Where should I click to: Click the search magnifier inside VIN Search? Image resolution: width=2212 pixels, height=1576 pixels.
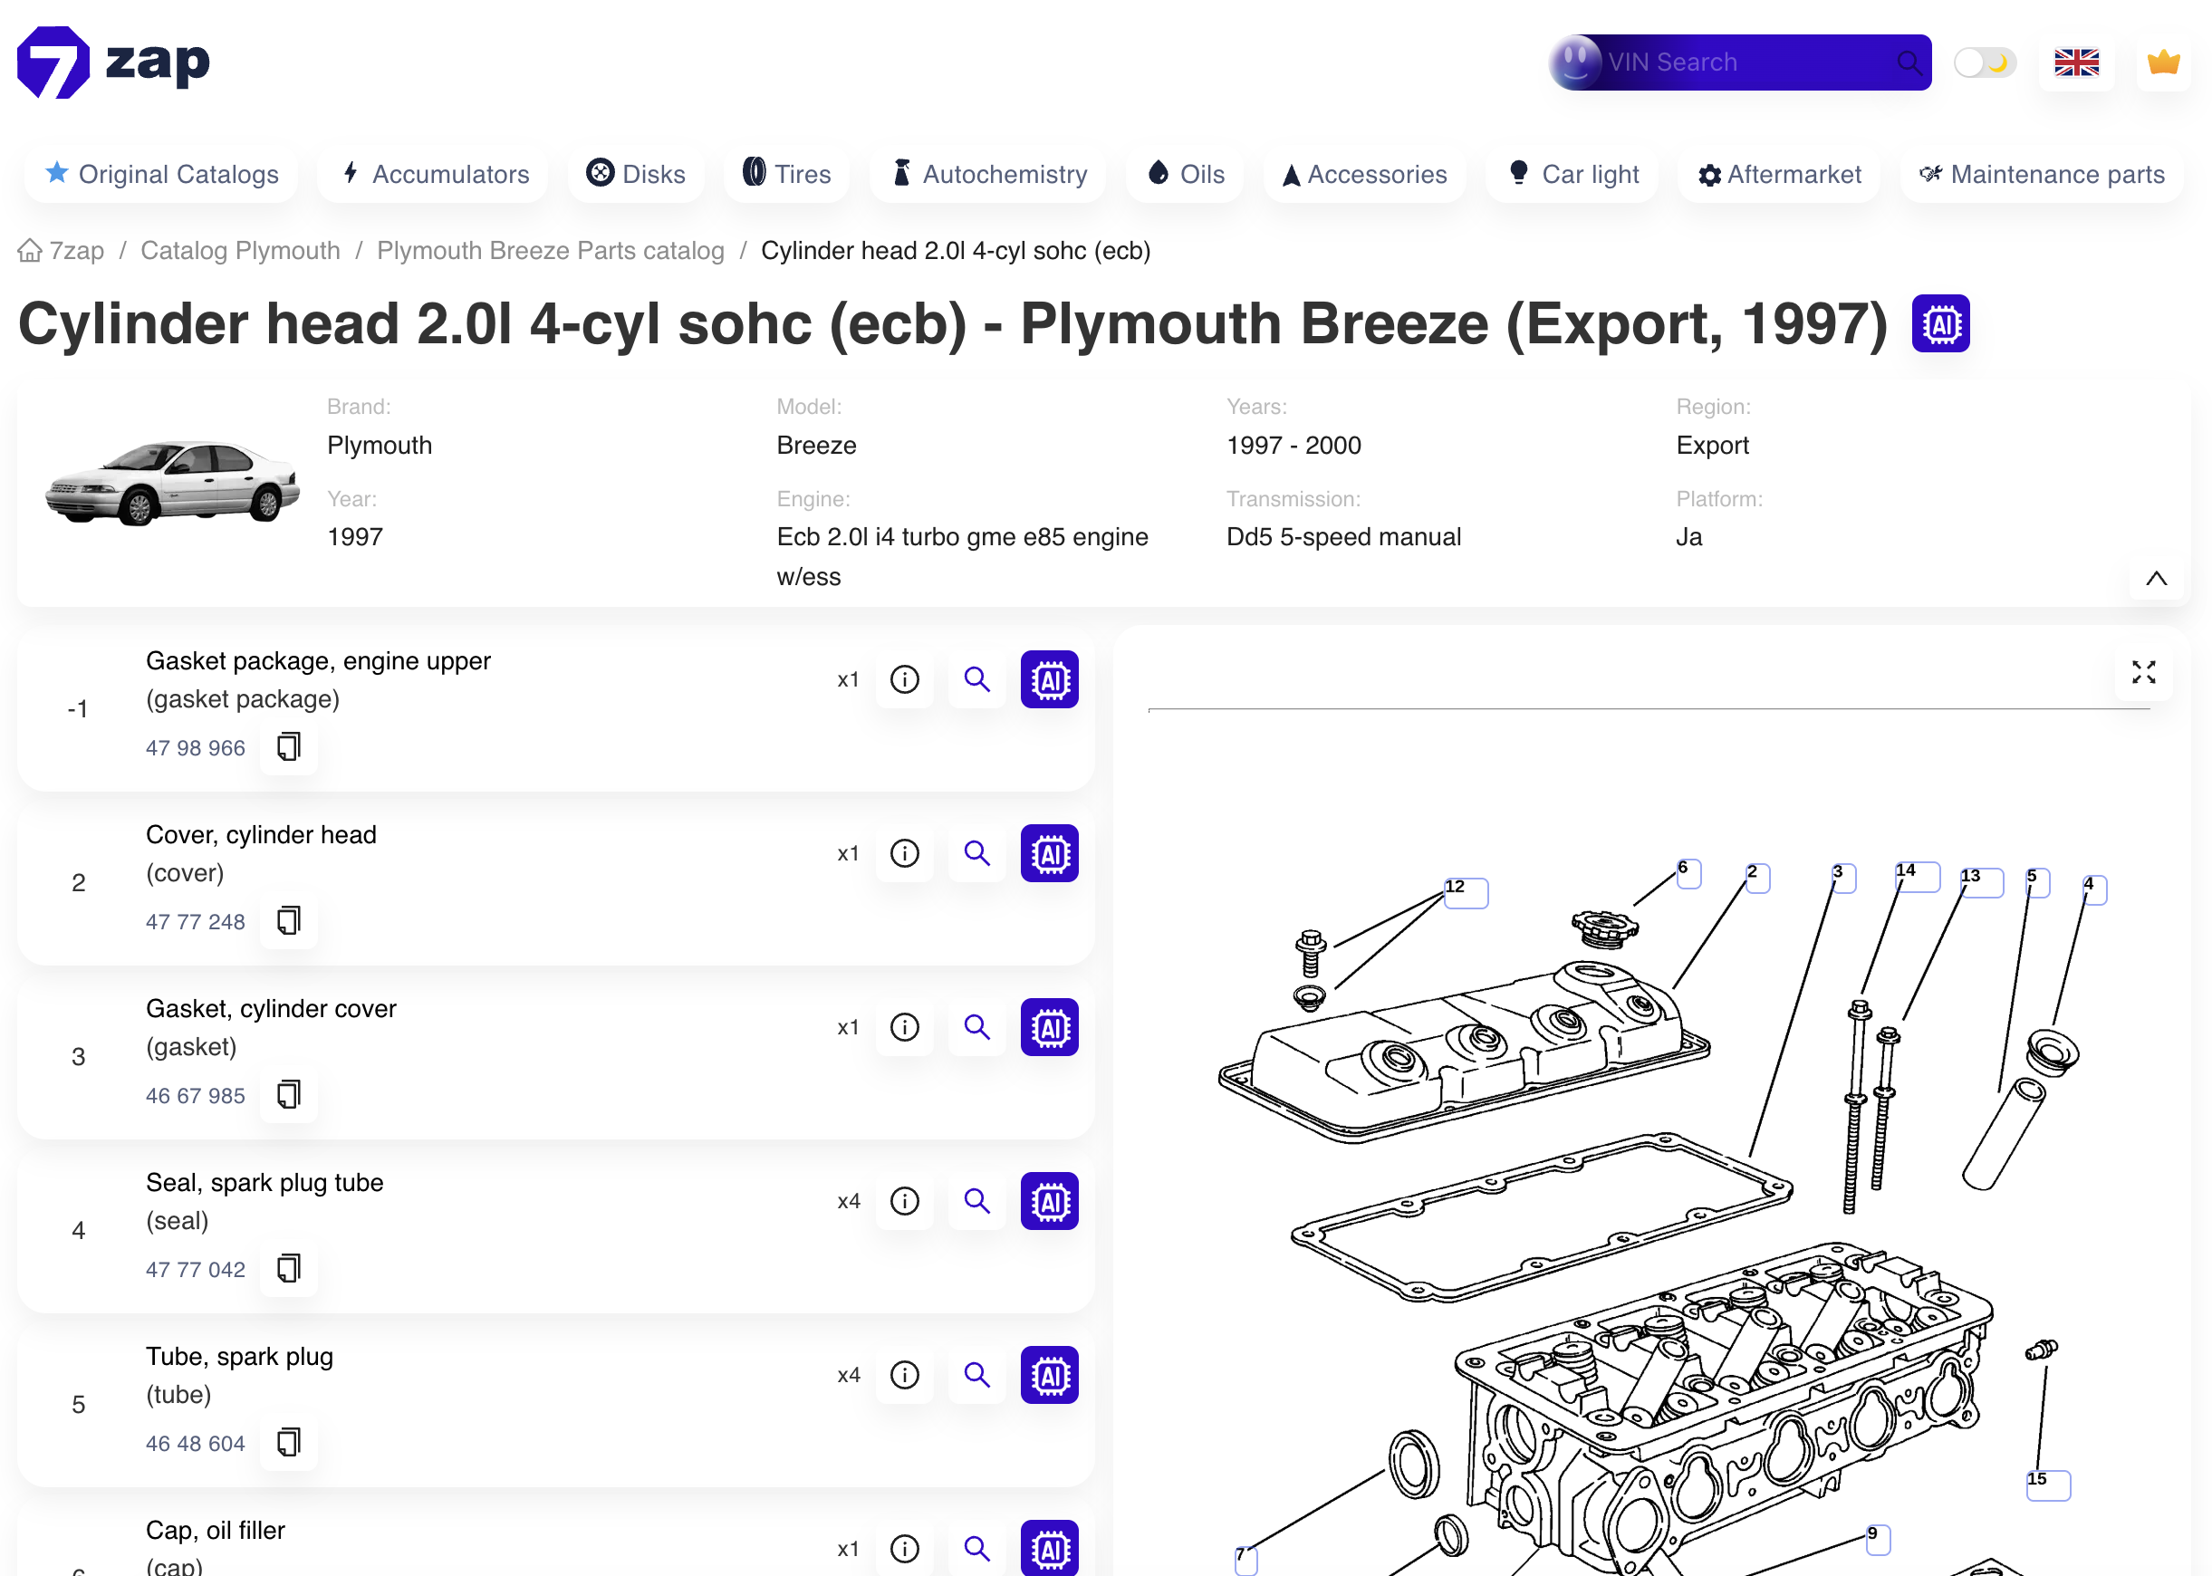(x=1909, y=62)
